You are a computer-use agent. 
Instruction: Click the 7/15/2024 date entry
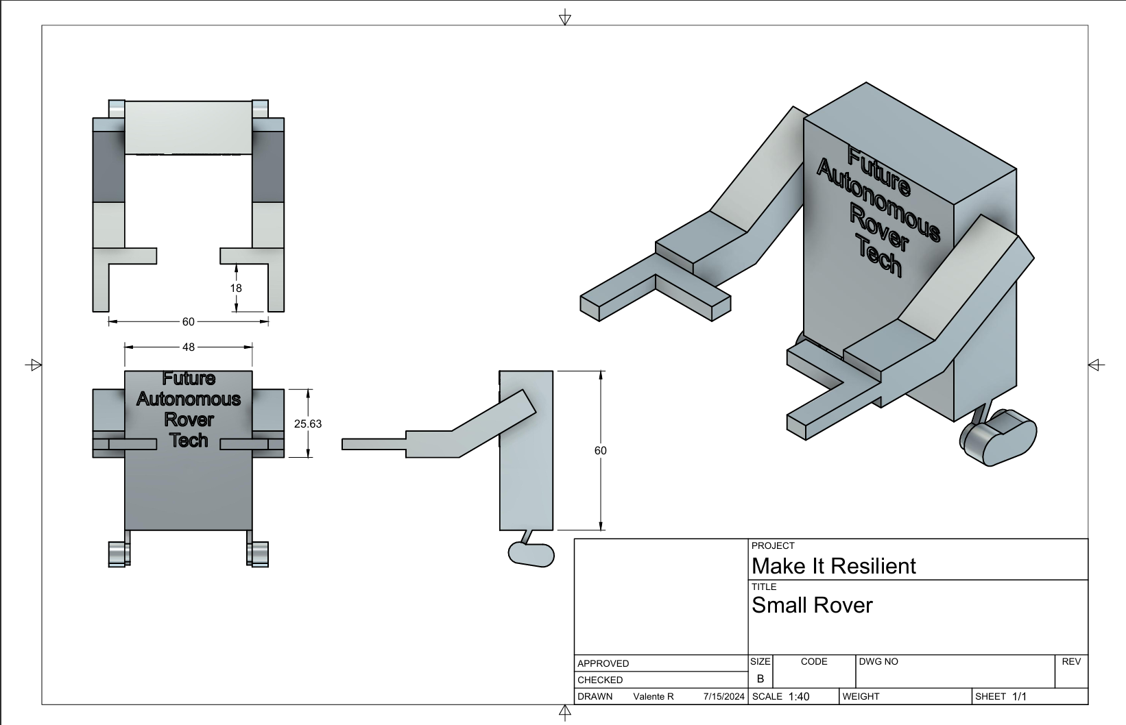point(724,696)
